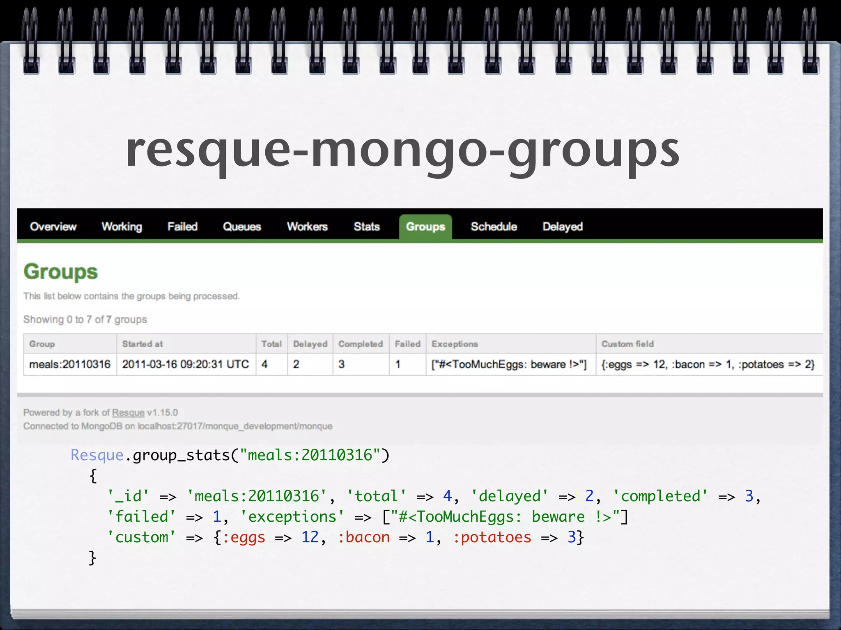Click the Failed column header in table
The image size is (841, 630).
[407, 344]
